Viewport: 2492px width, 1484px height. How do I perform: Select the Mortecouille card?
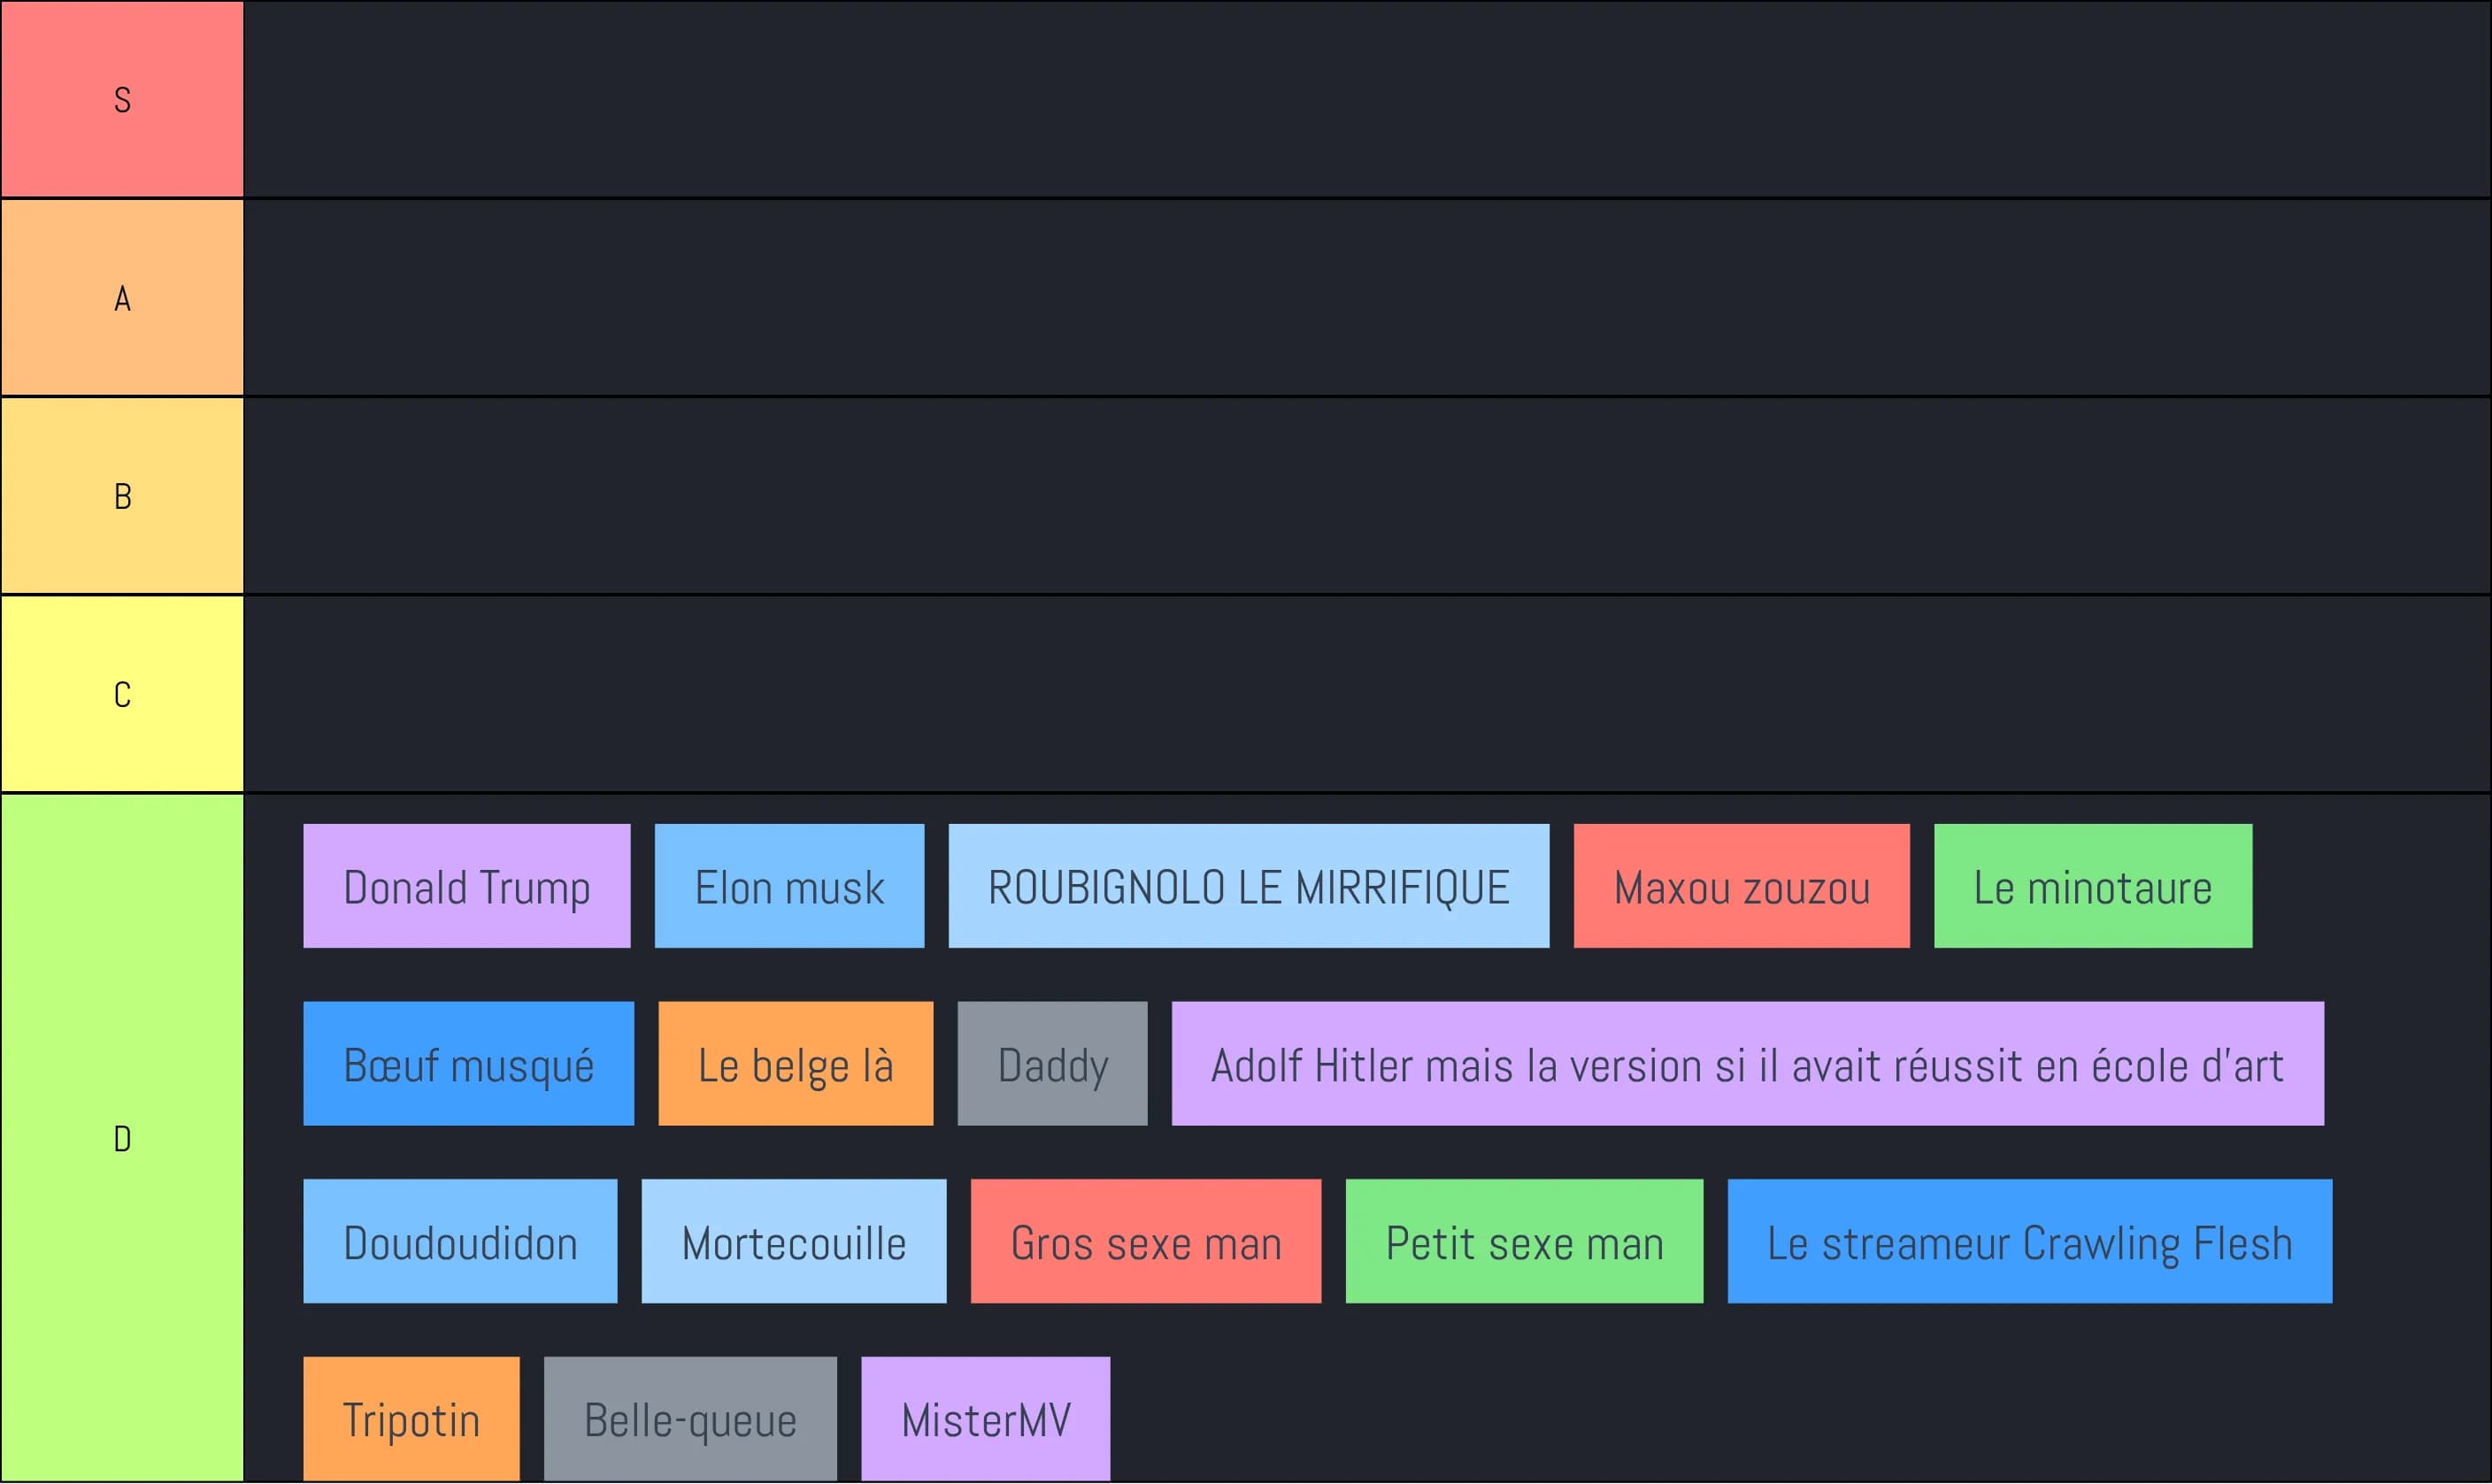tap(793, 1241)
